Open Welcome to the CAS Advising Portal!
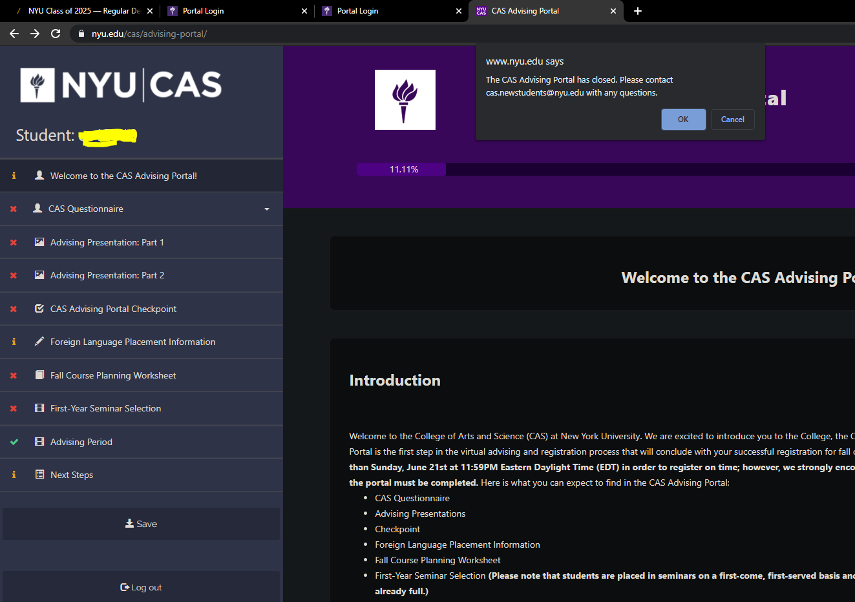The image size is (855, 602). tap(142, 176)
